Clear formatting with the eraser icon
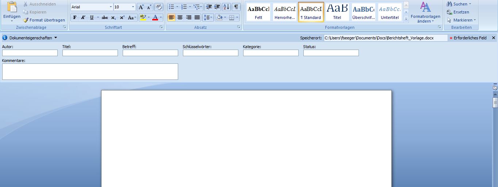 pyautogui.click(x=159, y=7)
